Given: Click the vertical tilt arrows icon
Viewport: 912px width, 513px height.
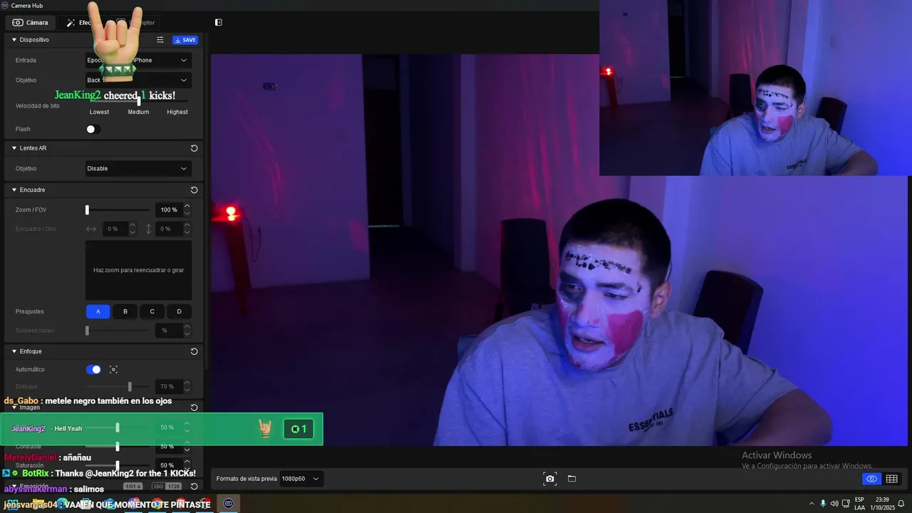Looking at the screenshot, I should pos(148,229).
